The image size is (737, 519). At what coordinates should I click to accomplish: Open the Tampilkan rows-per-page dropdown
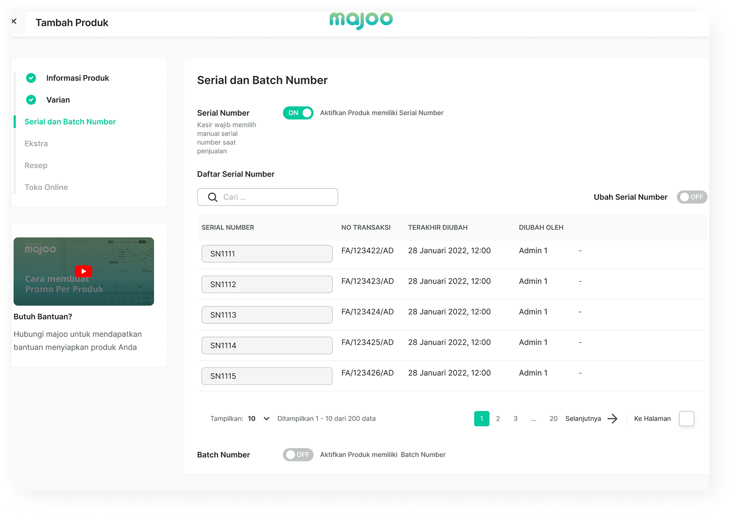click(x=259, y=419)
